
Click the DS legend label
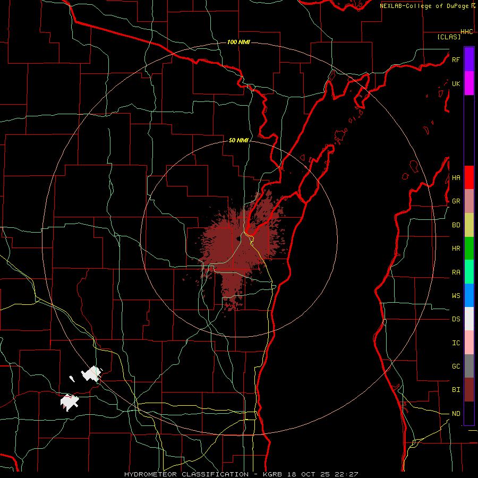point(456,319)
